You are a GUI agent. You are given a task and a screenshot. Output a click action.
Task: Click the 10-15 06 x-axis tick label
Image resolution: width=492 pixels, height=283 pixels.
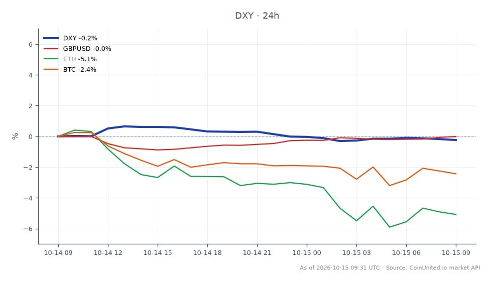[x=406, y=252]
